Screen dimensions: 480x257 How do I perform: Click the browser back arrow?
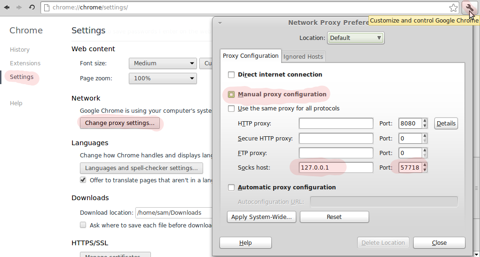(x=7, y=7)
